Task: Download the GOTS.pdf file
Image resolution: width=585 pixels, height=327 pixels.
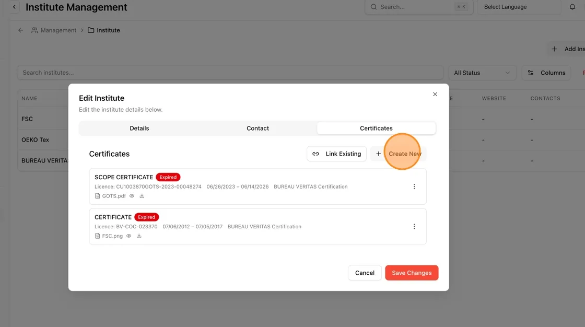Action: coord(142,196)
